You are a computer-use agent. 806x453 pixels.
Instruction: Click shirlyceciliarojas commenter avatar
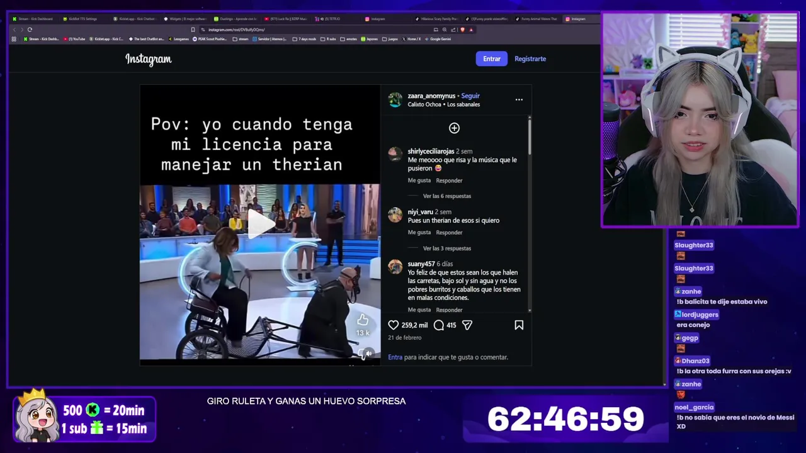pos(395,154)
